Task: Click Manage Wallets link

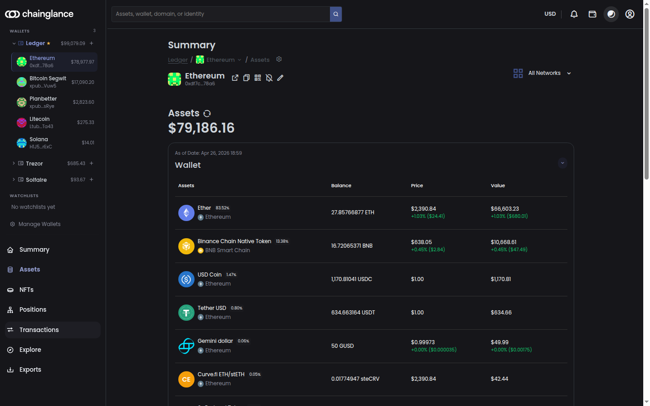Action: click(x=35, y=224)
